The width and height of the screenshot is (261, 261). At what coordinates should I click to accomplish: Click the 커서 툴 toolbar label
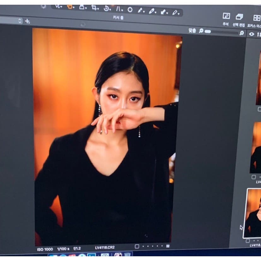118,17
